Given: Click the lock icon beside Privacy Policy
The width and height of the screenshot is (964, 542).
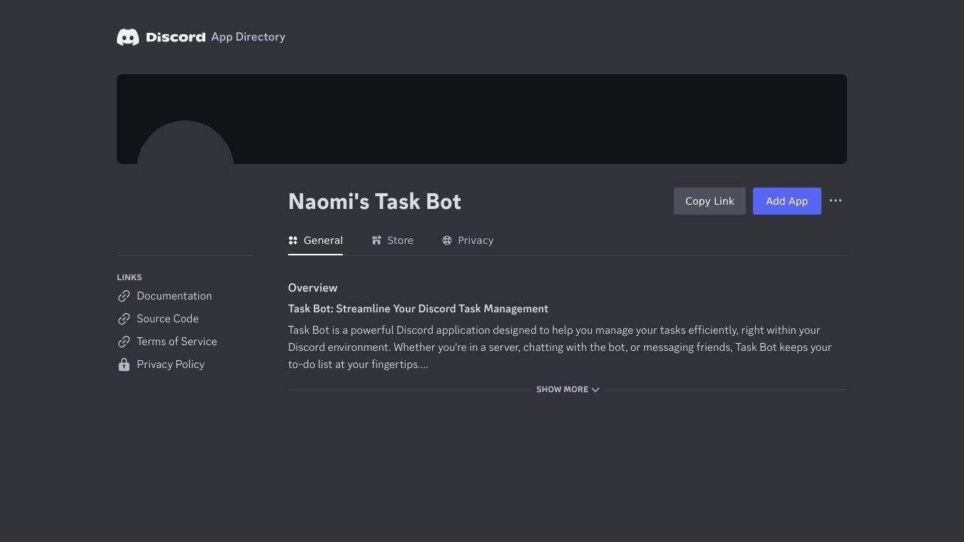Looking at the screenshot, I should tap(124, 364).
